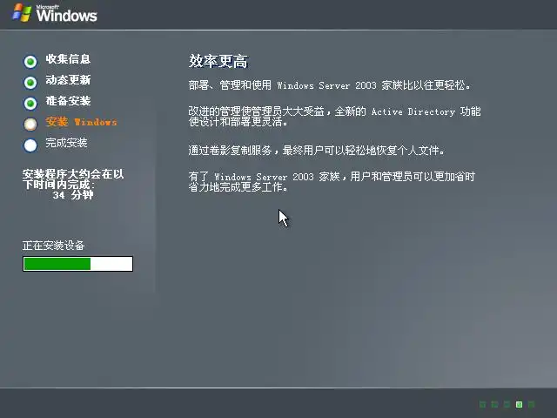Click the green bullet beside 动态更新
This screenshot has width=557, height=418.
[x=30, y=83]
